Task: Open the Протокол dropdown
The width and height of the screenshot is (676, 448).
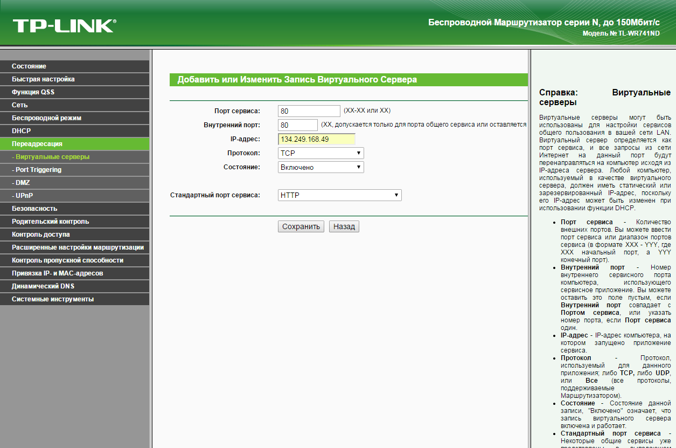Action: [321, 153]
